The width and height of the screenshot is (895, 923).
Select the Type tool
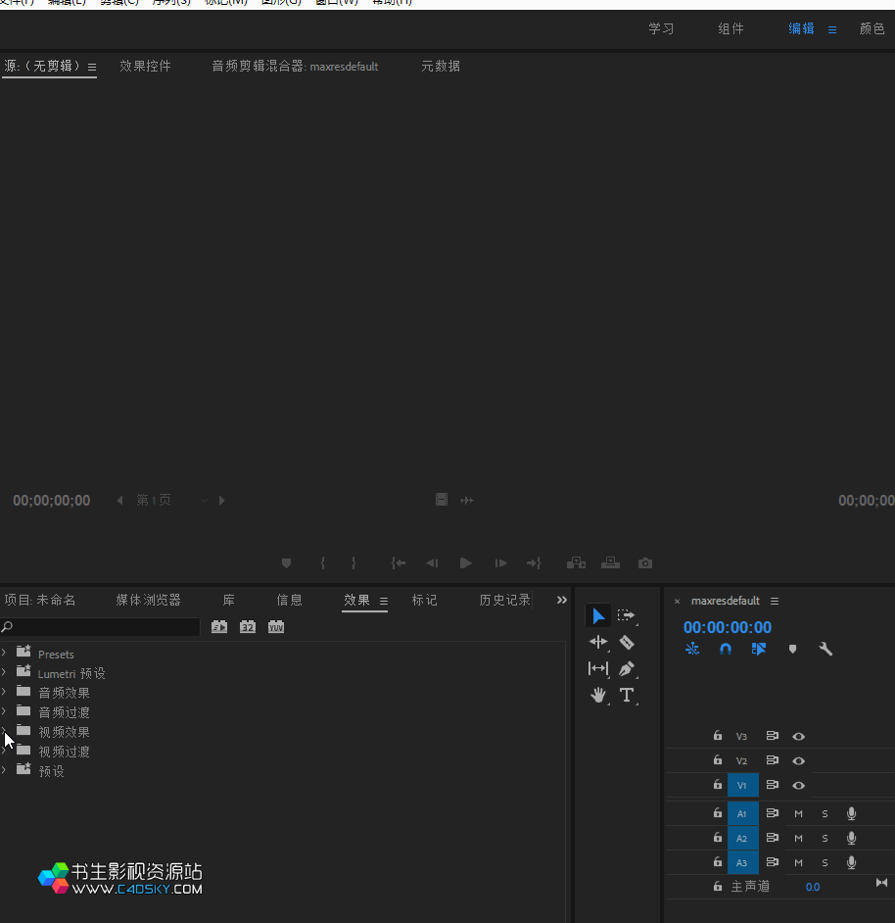(x=627, y=696)
